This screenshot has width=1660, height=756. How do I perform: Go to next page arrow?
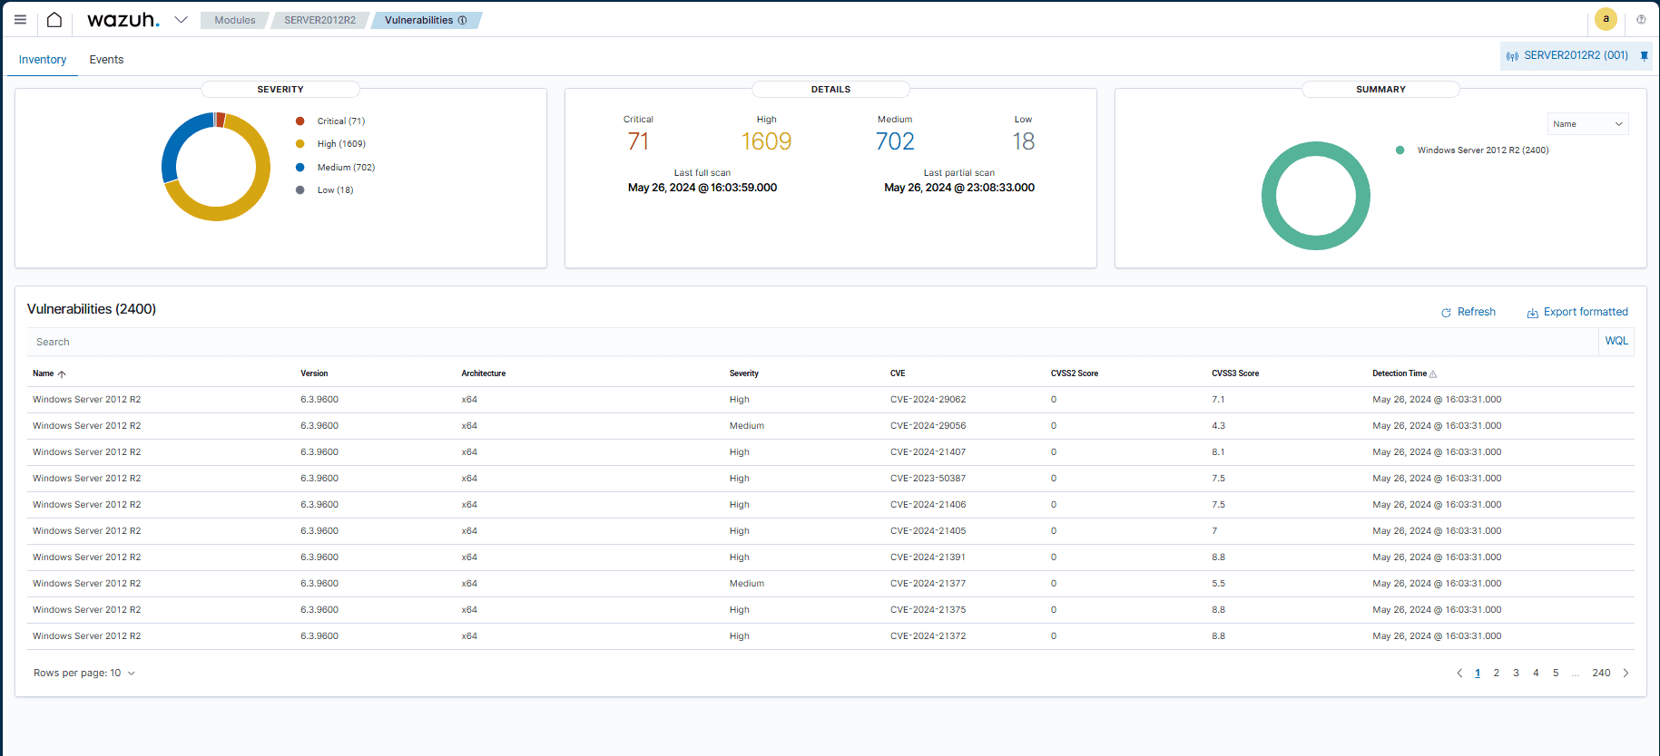[x=1626, y=673]
